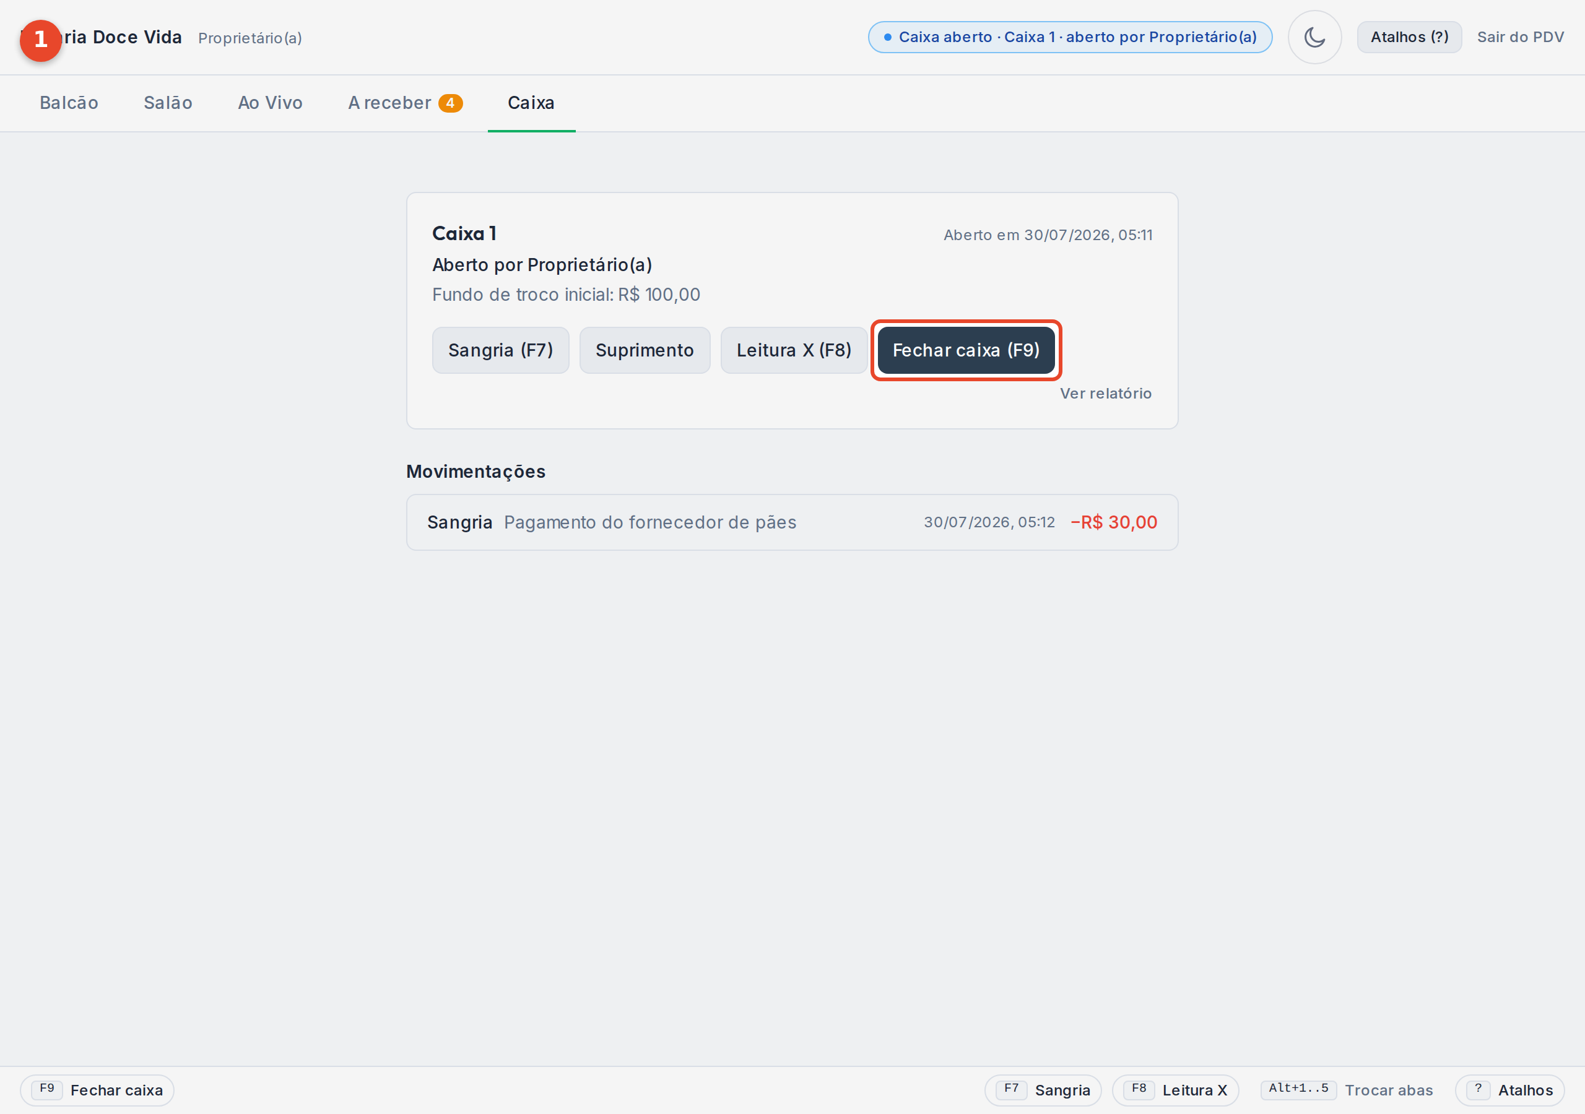The width and height of the screenshot is (1585, 1114).
Task: Select the Caixa tab
Action: point(531,103)
